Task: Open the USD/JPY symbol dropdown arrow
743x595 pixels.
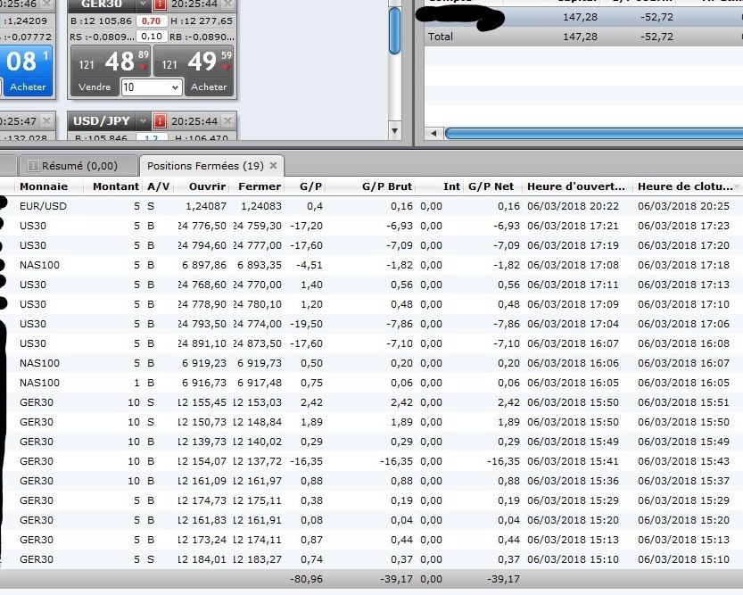Action: [x=143, y=121]
